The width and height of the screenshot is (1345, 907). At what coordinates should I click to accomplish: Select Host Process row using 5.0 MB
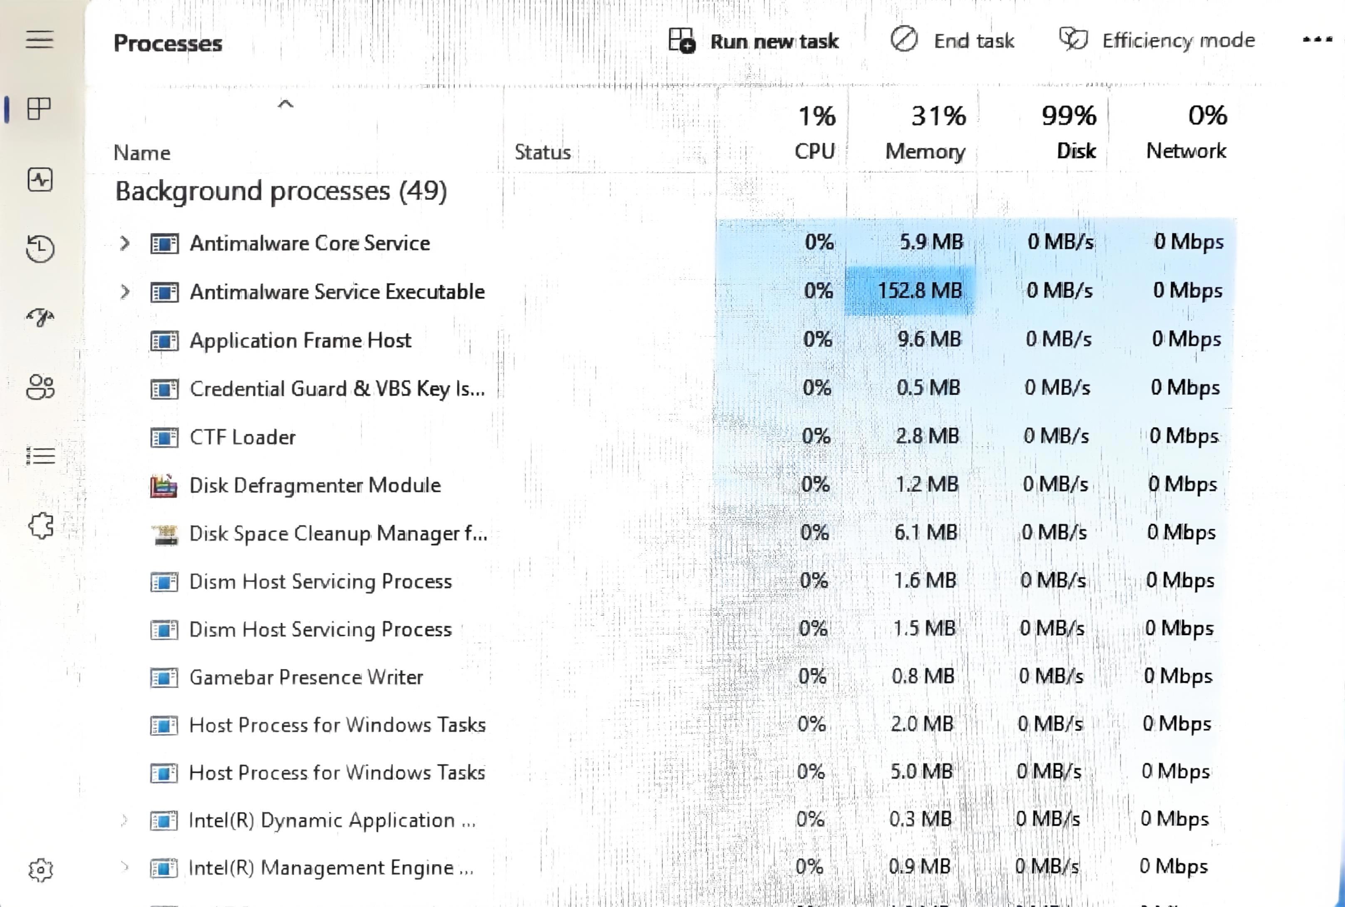tap(921, 772)
